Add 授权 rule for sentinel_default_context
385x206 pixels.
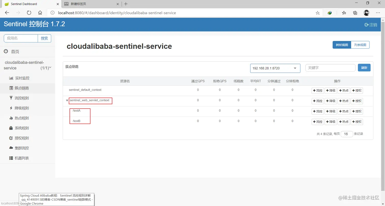tap(357, 91)
